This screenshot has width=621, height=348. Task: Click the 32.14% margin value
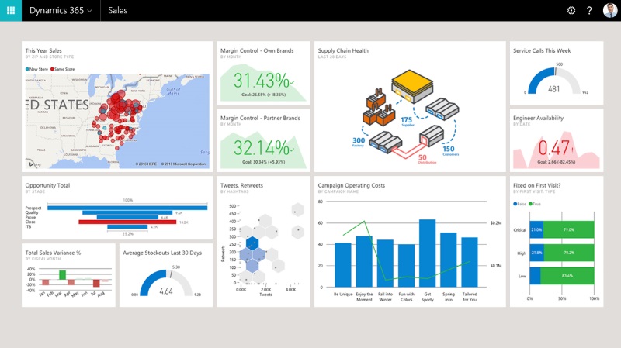[263, 148]
